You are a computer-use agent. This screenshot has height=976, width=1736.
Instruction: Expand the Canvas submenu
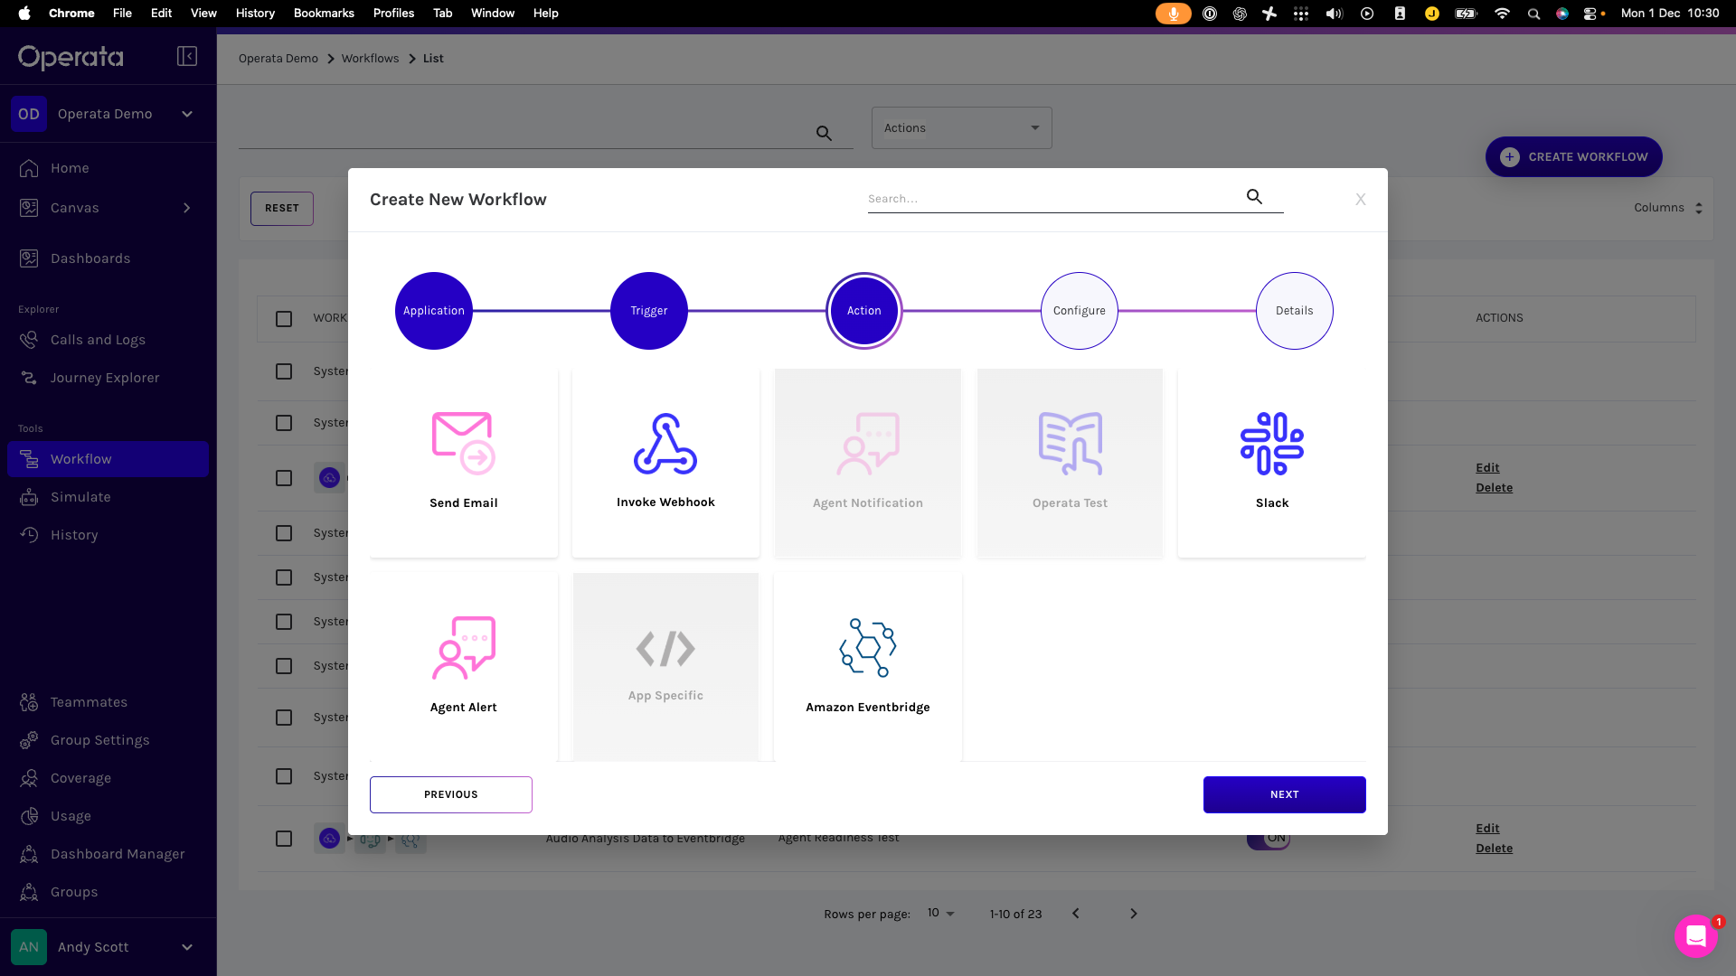click(x=187, y=208)
